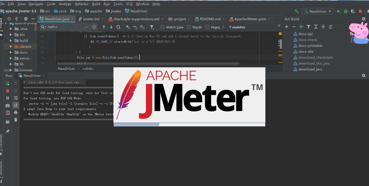Toggle scroll to end in the Run console
Viewport: 369px width, 186px height.
[x=16, y=105]
